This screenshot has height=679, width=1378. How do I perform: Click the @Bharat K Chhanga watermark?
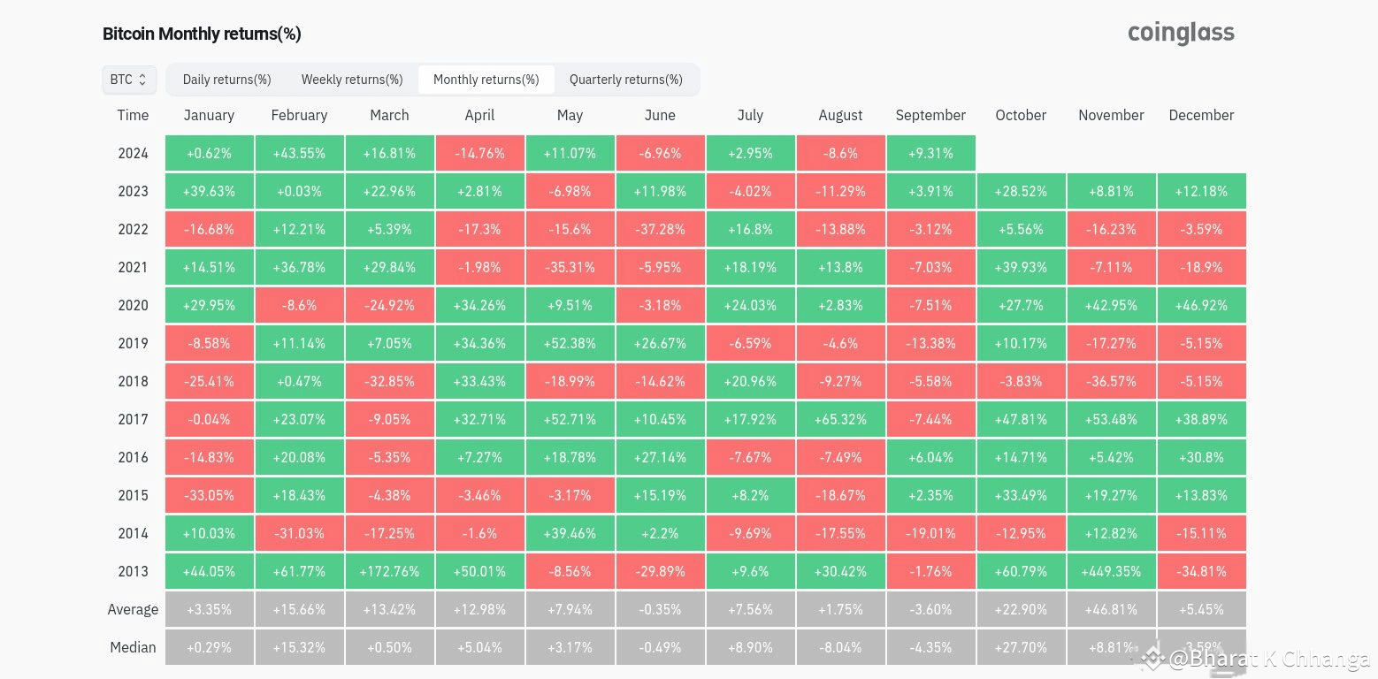tap(1268, 659)
